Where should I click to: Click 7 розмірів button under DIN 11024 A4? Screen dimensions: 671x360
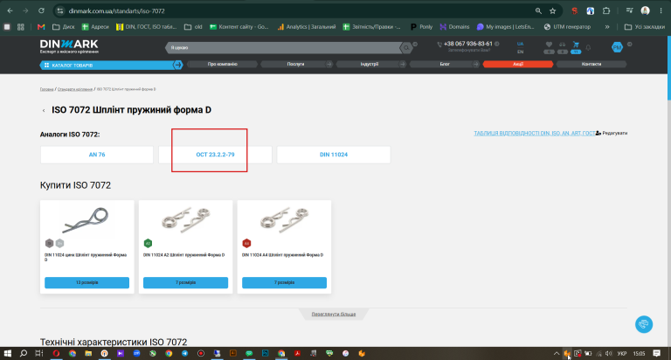click(x=284, y=282)
